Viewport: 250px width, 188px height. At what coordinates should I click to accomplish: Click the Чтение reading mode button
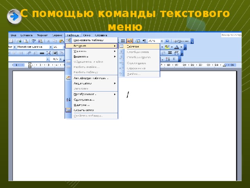(181, 41)
